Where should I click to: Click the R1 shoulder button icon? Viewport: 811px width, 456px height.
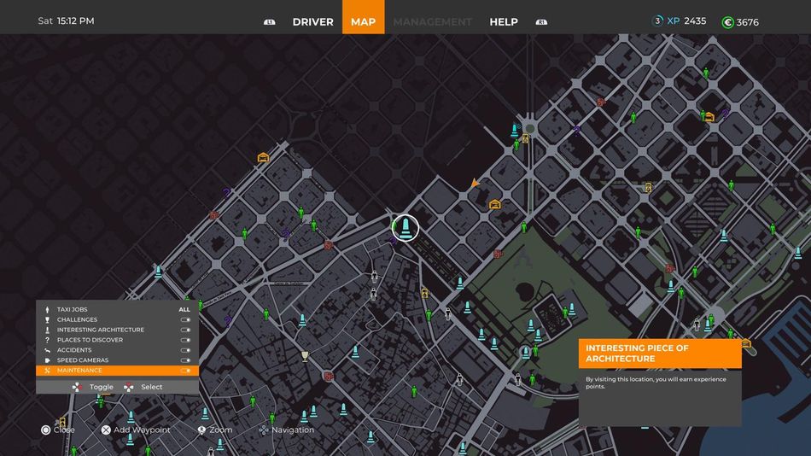tap(541, 21)
